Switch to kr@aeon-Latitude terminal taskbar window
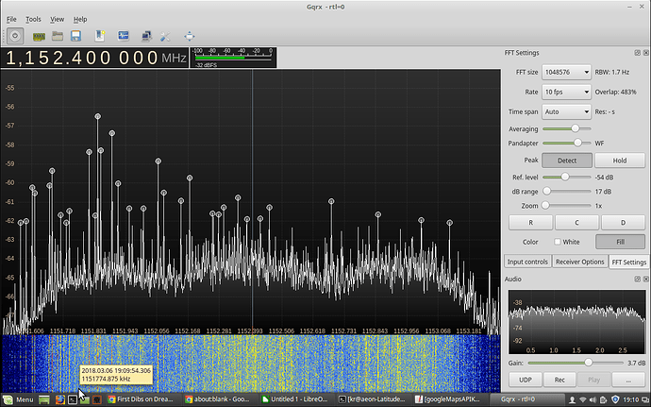This screenshot has width=651, height=407. 372,399
